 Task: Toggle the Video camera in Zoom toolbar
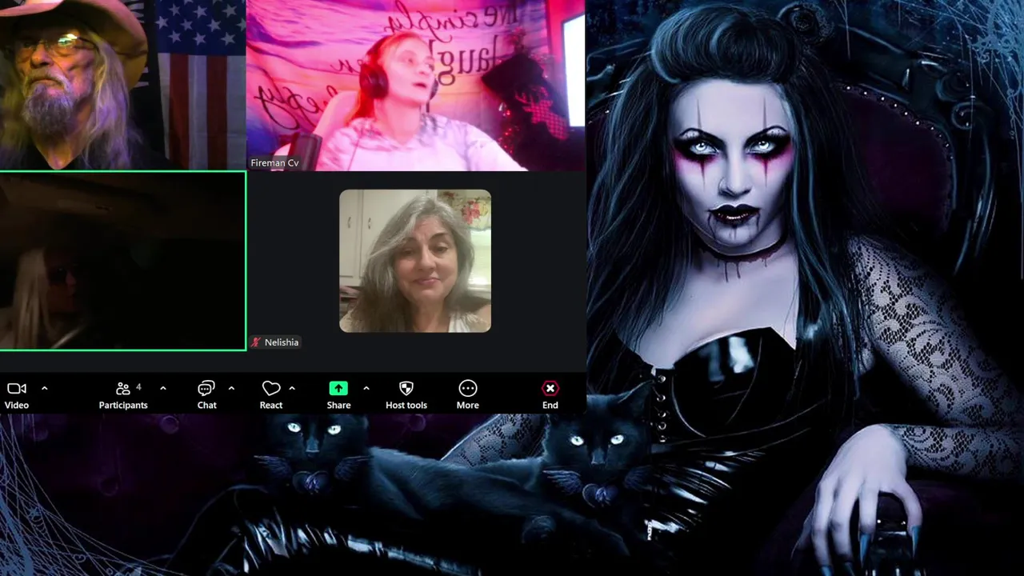tap(17, 394)
